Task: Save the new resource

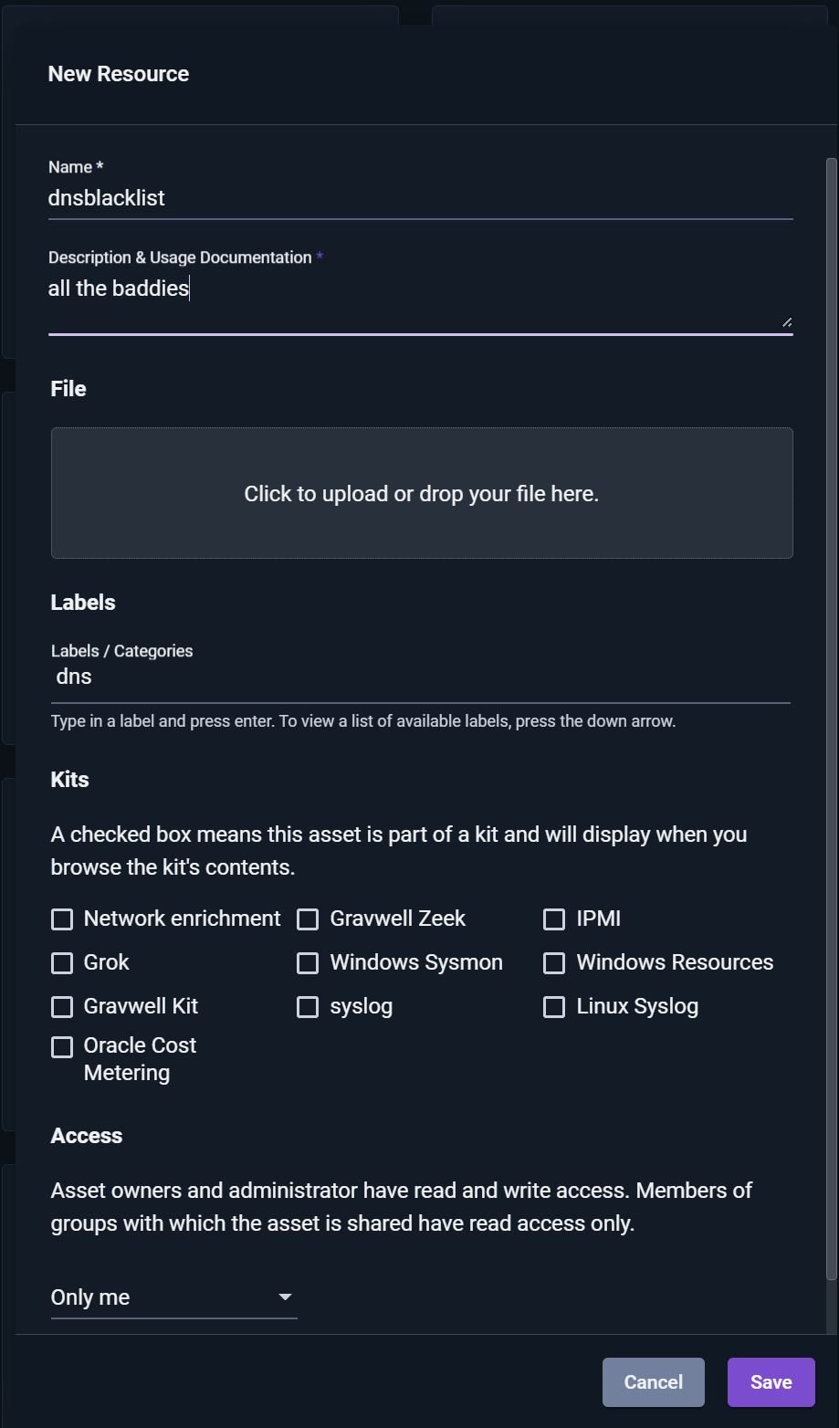Action: 771,1382
